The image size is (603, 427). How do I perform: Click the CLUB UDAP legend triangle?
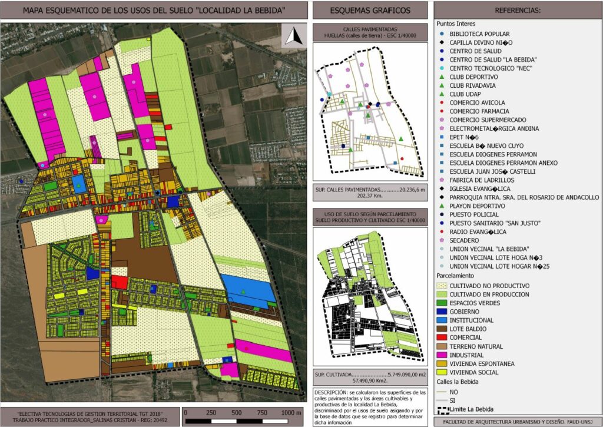(x=442, y=94)
